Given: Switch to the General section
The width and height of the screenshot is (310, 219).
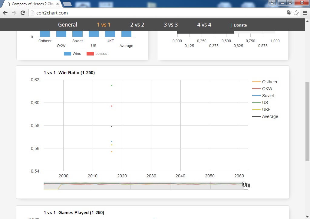Looking at the screenshot, I should 68,25.
